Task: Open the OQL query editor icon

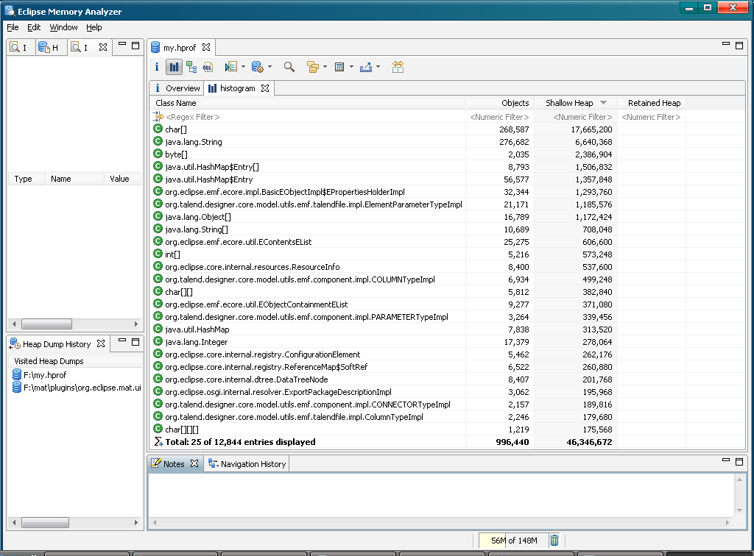Action: pos(208,67)
